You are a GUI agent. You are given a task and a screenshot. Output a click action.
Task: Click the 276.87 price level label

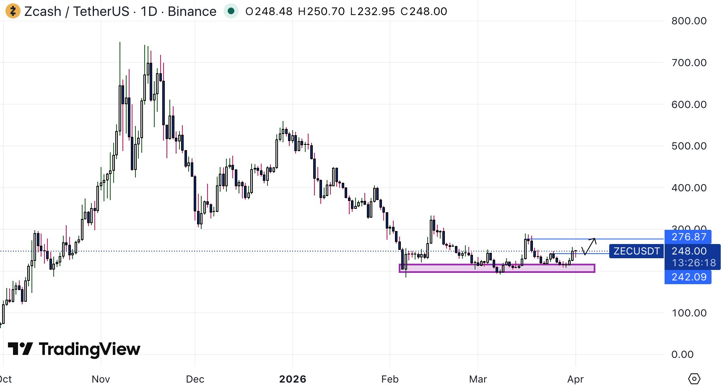pyautogui.click(x=688, y=237)
